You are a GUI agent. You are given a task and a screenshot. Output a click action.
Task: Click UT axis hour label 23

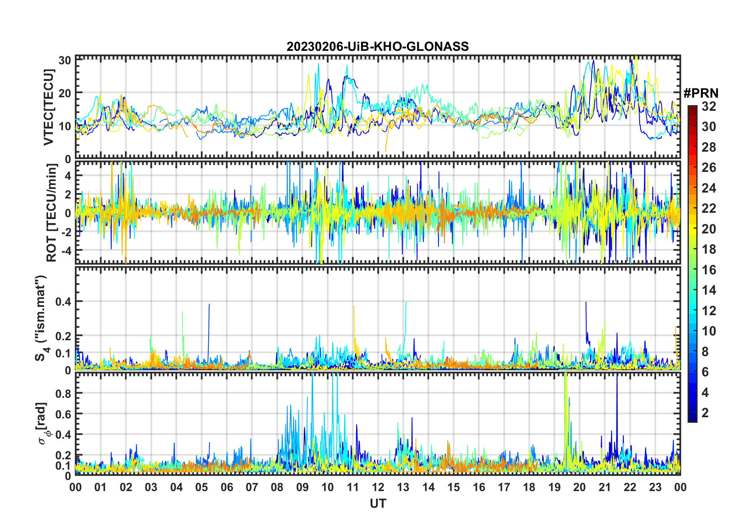point(655,487)
